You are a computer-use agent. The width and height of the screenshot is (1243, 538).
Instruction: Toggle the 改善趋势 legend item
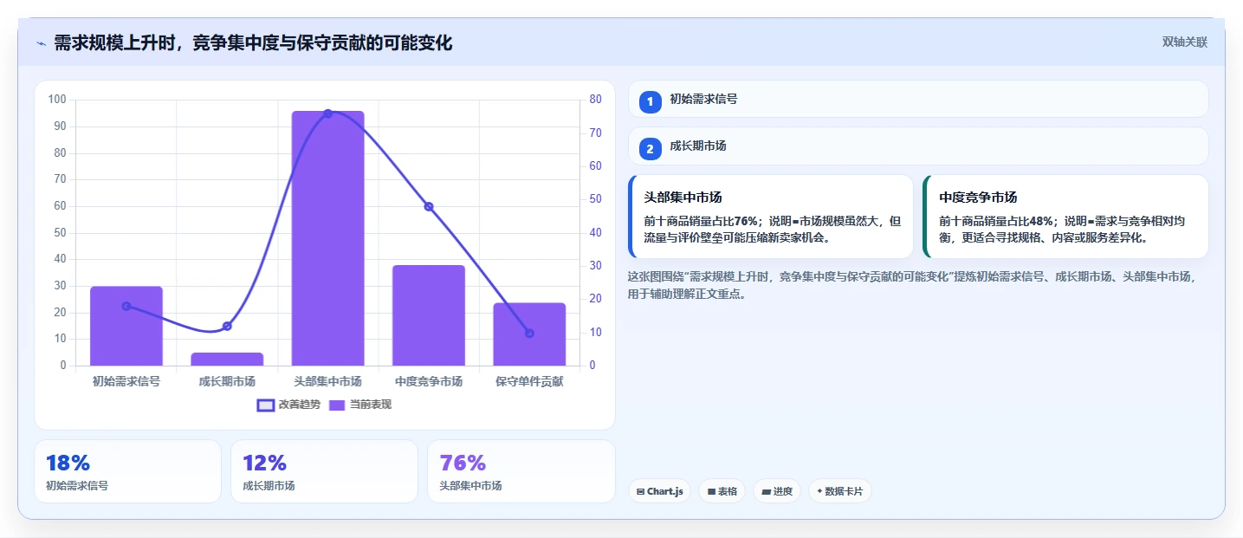pos(288,405)
